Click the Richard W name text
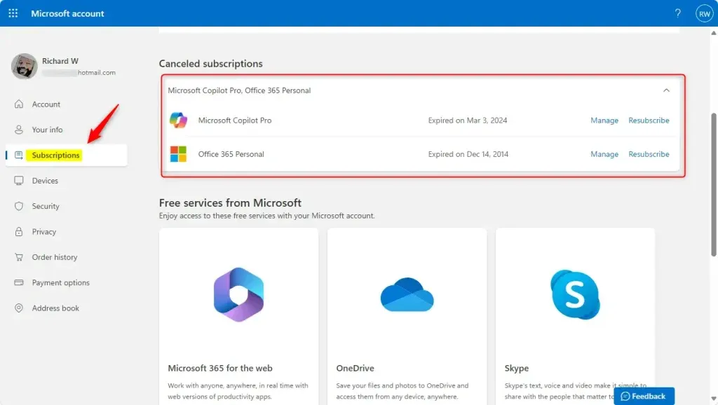 tap(60, 61)
